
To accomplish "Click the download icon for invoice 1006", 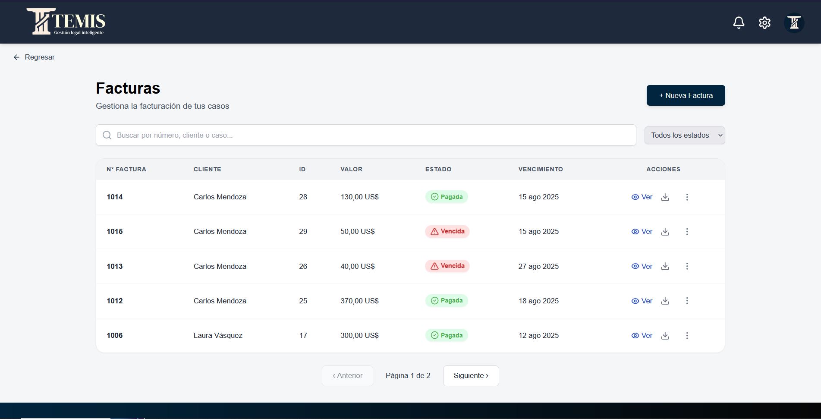I will [x=665, y=336].
